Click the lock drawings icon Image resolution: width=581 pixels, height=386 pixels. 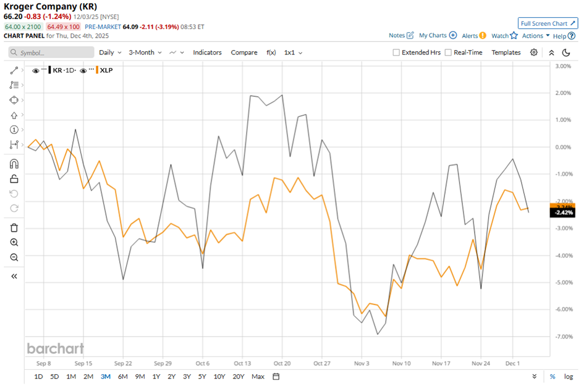pos(14,178)
